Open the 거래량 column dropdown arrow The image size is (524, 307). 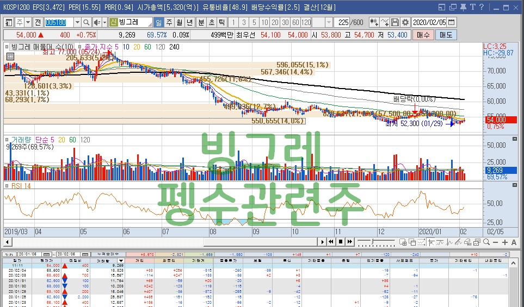coord(121,261)
